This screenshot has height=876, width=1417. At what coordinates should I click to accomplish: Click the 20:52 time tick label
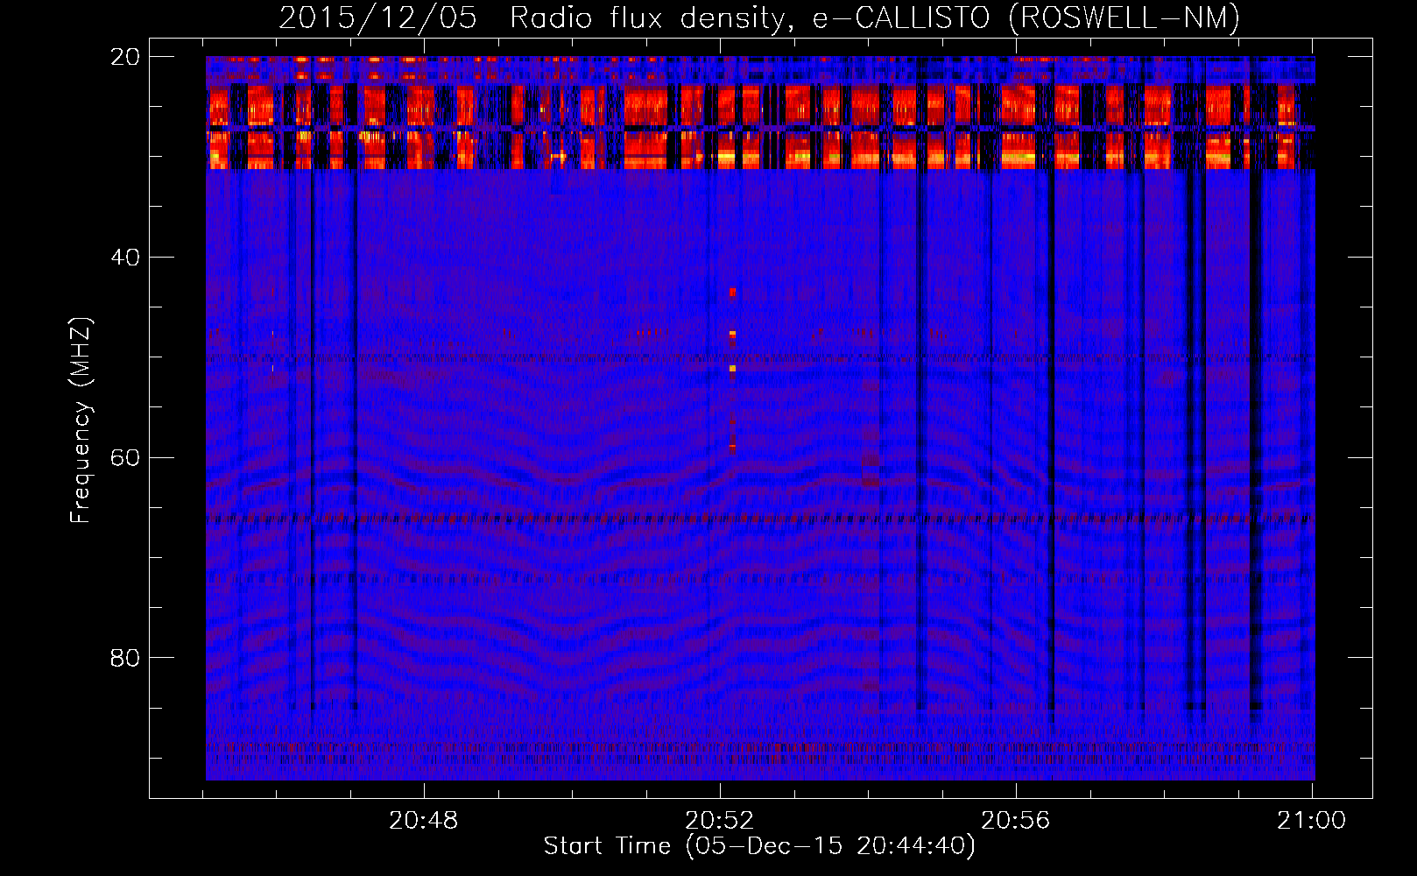(x=720, y=821)
